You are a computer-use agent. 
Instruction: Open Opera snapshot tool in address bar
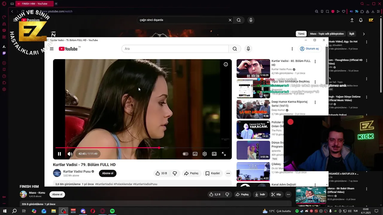pos(327,11)
